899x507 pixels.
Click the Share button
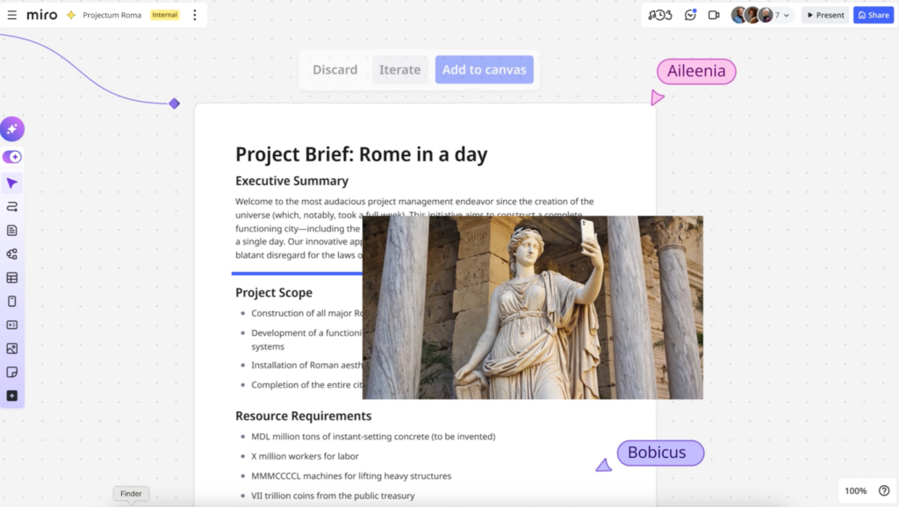pyautogui.click(x=873, y=15)
